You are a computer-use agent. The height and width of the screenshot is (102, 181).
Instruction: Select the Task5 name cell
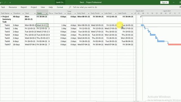[7, 38]
